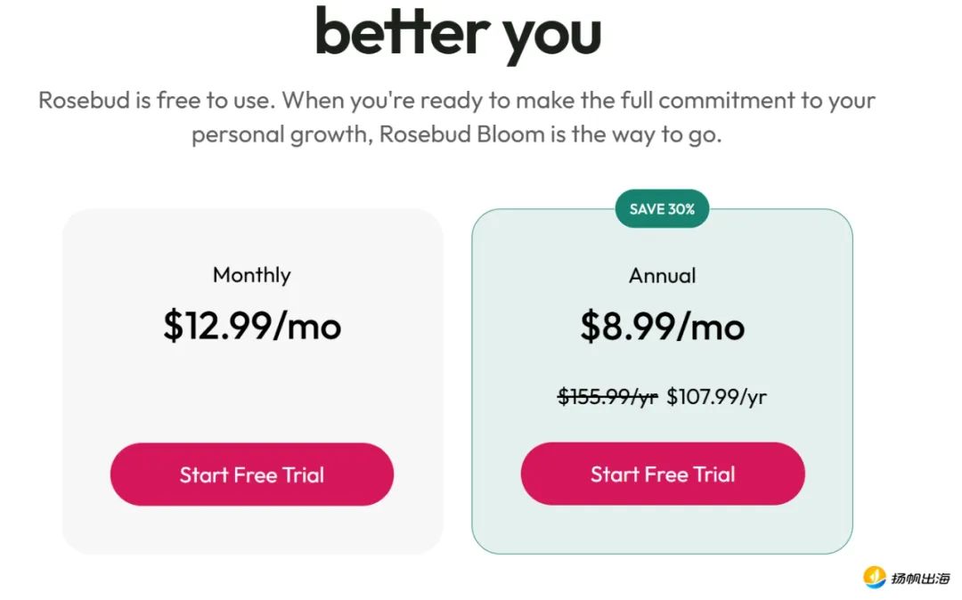This screenshot has width=962, height=600.
Task: Select the Annual plan card title
Action: click(662, 276)
